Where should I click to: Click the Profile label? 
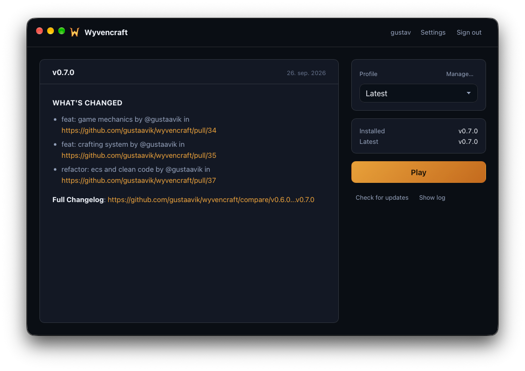[x=368, y=74]
